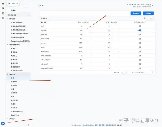Click the page_view event name
The width and height of the screenshot is (162, 127).
(x=44, y=43)
